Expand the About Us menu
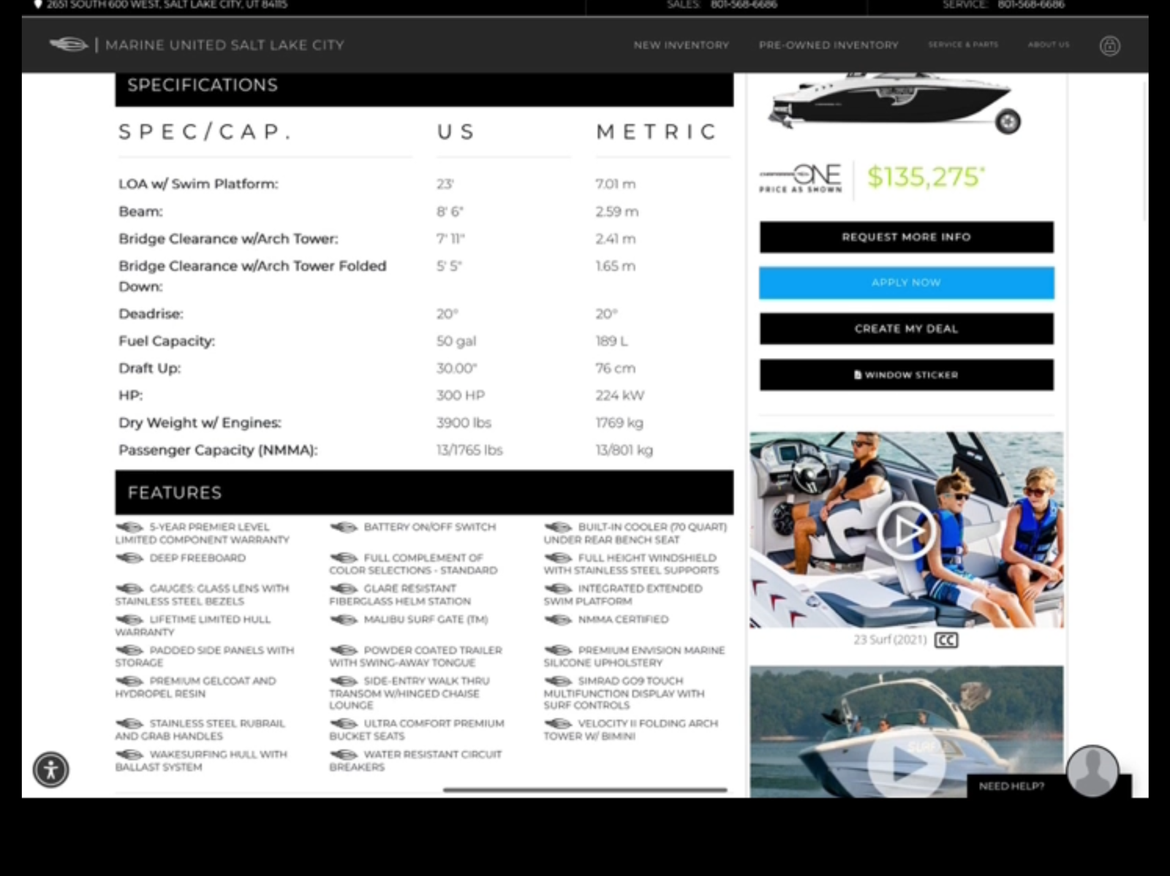This screenshot has width=1170, height=876. (x=1048, y=45)
